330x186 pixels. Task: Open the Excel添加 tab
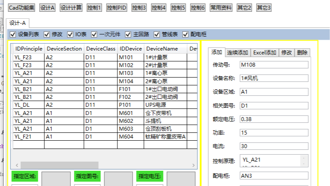tap(264, 53)
